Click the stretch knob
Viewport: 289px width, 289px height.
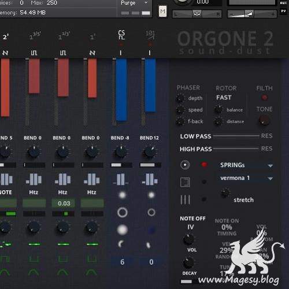(x=225, y=192)
